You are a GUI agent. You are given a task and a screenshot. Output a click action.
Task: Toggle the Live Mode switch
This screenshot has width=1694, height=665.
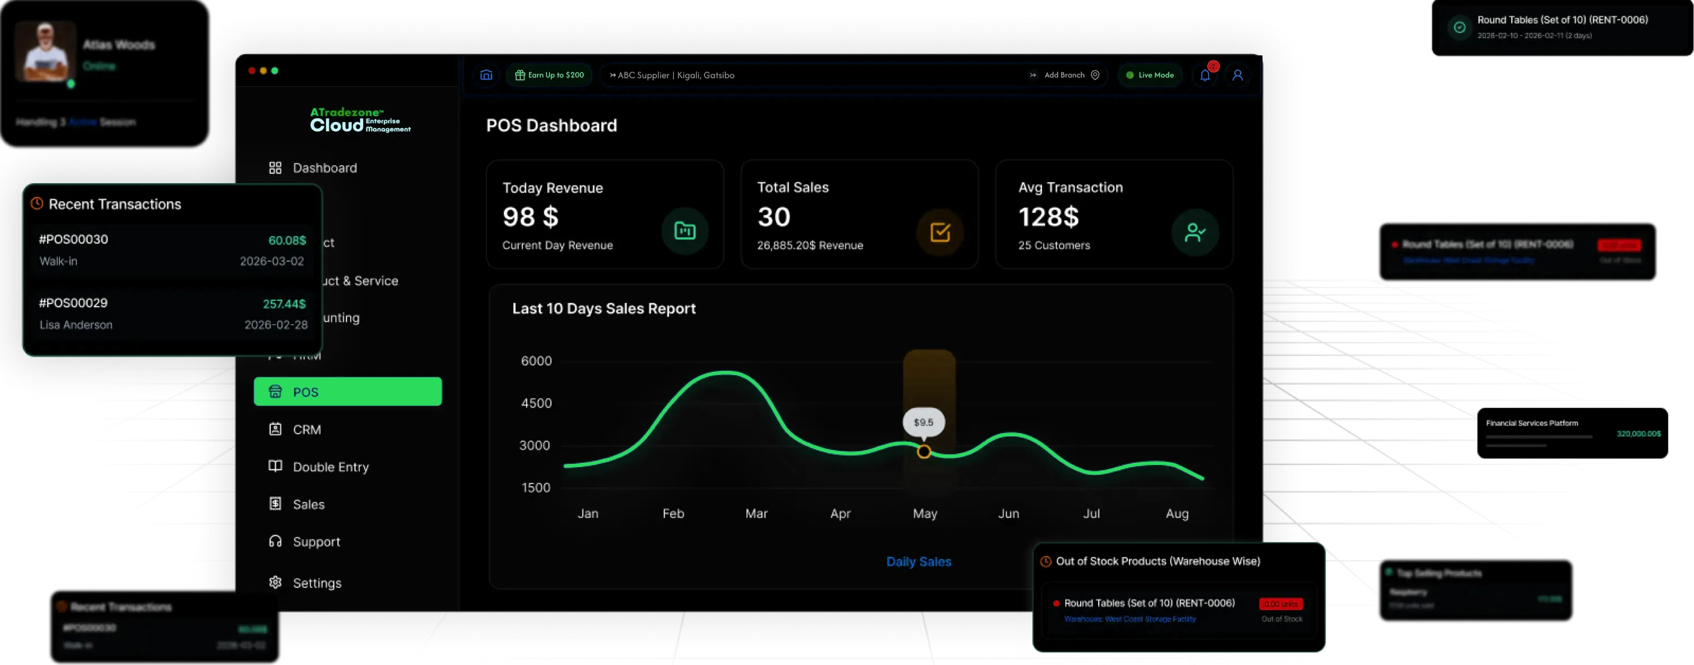[x=1150, y=75]
